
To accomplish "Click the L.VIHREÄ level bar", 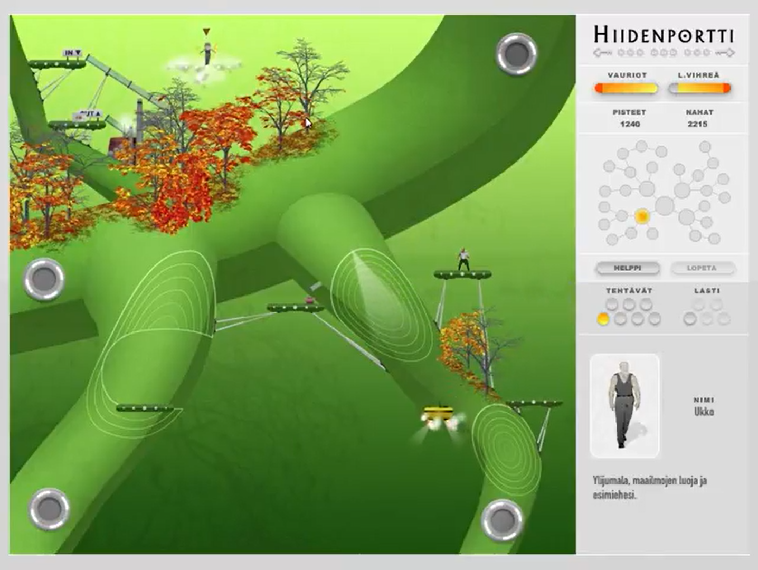I will 699,89.
